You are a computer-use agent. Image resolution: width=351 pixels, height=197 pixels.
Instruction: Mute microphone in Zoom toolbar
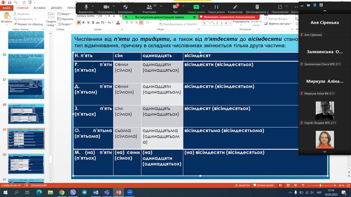click(x=86, y=7)
